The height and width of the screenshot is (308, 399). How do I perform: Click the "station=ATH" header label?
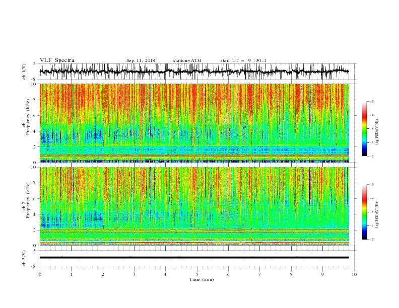[x=187, y=60]
